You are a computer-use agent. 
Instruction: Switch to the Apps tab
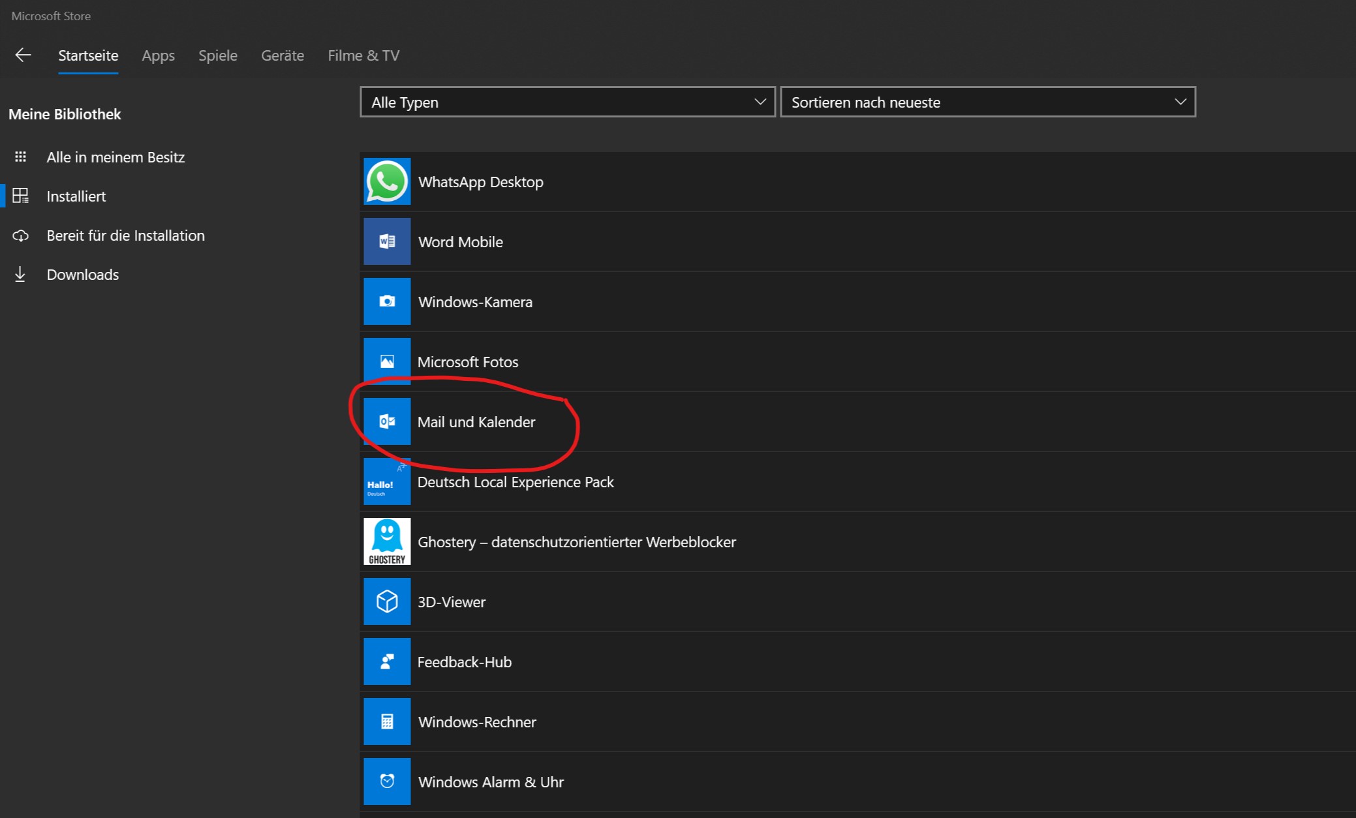[x=158, y=55]
